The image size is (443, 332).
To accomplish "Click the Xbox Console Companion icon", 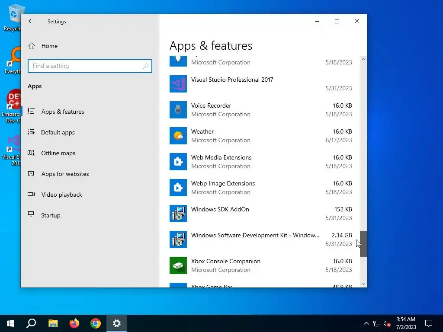I will pyautogui.click(x=178, y=265).
